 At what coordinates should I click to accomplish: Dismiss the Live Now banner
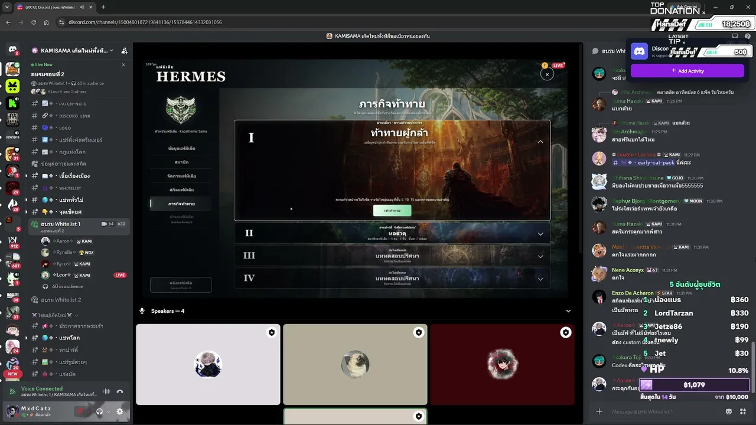(x=123, y=64)
